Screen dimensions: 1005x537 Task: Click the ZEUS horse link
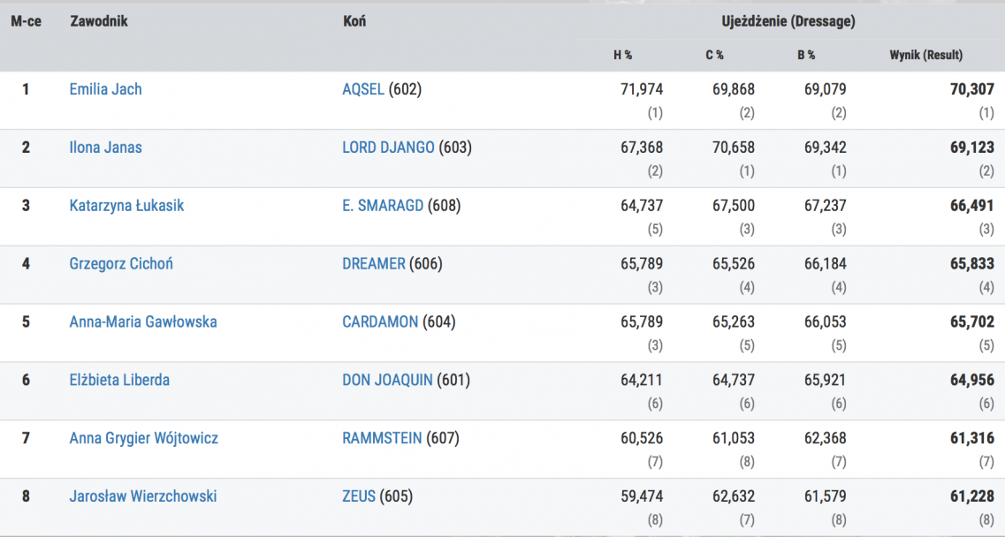coord(359,496)
